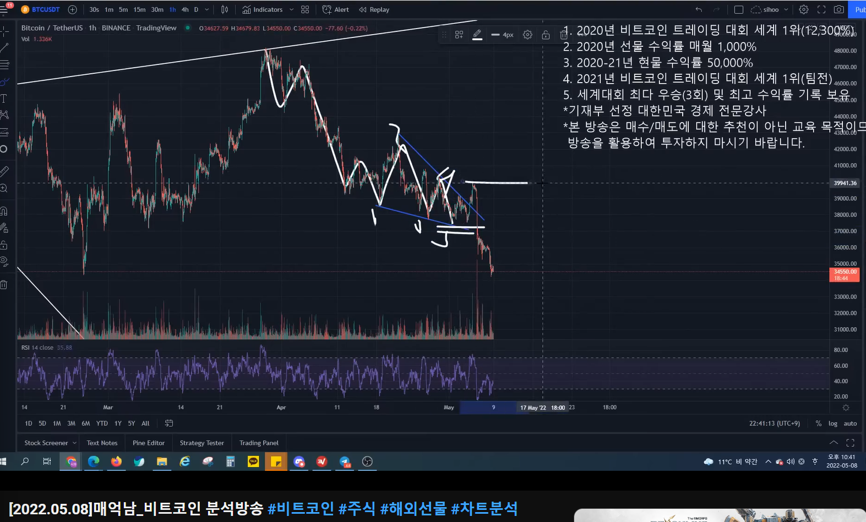Switch to the 15m interval
Image resolution: width=866 pixels, height=522 pixels.
[x=139, y=9]
